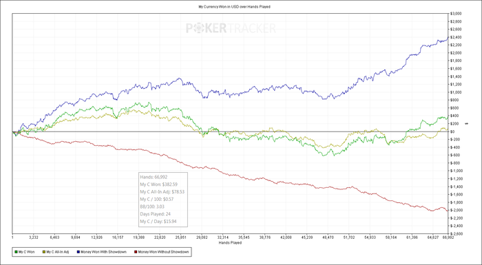Click the x-axis tick label 42,008
The image size is (482, 265).
(286, 237)
